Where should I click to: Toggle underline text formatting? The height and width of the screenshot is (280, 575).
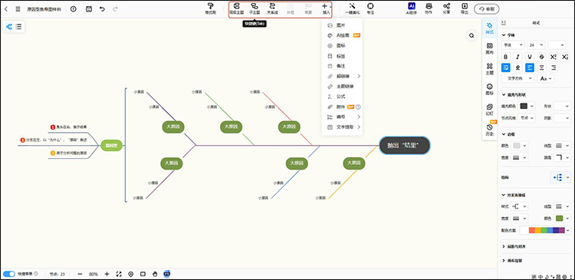[530, 57]
